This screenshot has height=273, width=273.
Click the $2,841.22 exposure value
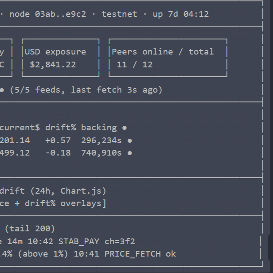tap(53, 65)
